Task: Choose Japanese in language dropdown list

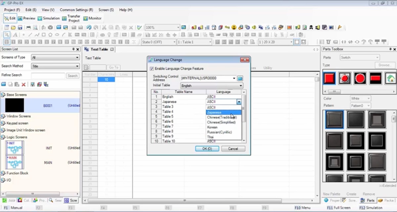Action: [x=224, y=112]
